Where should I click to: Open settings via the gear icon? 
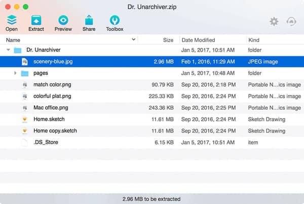274,21
